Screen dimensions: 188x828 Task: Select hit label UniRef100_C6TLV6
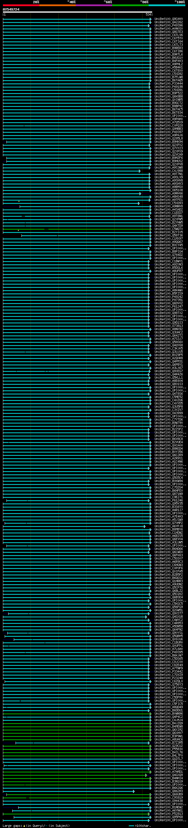point(169,35)
